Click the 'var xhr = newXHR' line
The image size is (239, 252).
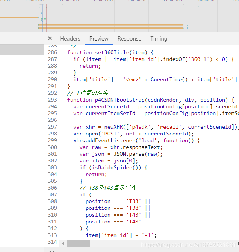click(156, 127)
